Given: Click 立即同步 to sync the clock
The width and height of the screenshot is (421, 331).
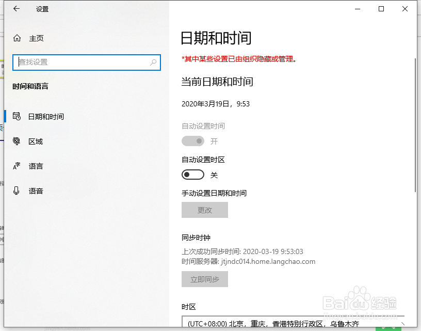Looking at the screenshot, I should click(204, 278).
